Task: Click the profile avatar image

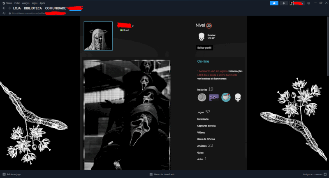Action: 98,36
